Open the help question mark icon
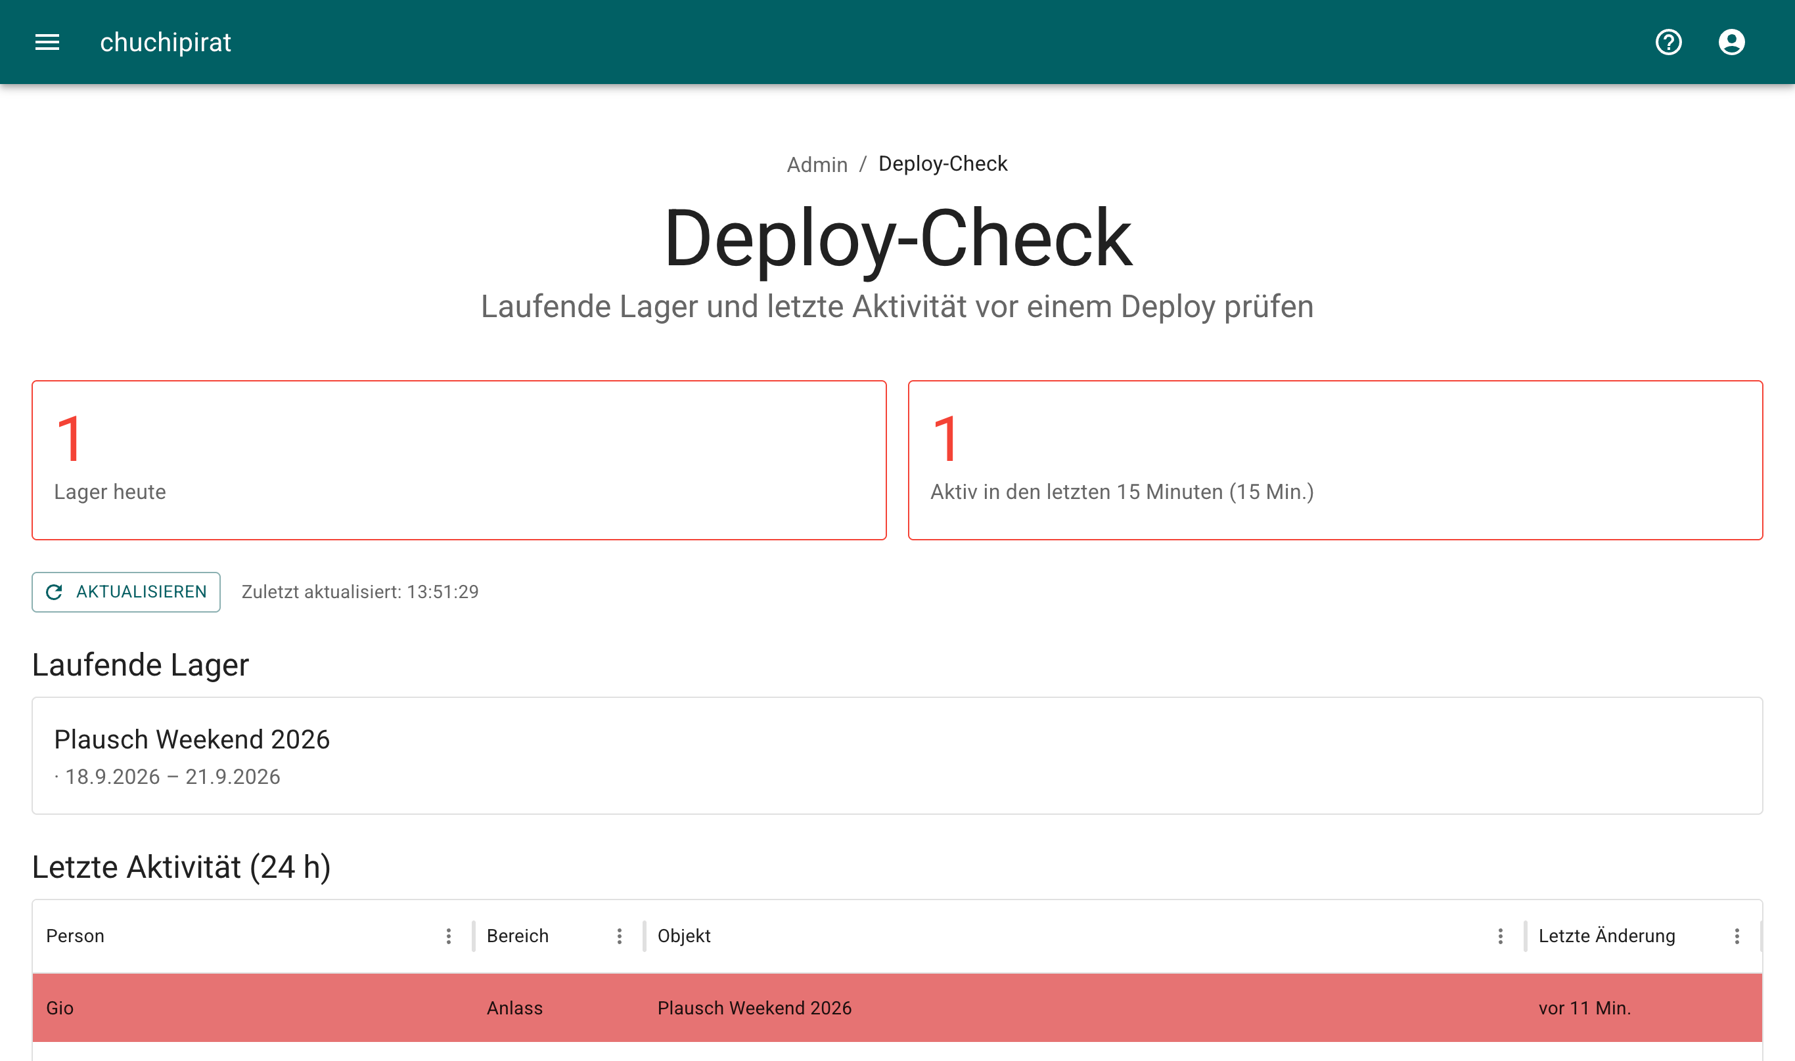This screenshot has width=1795, height=1061. [x=1668, y=42]
